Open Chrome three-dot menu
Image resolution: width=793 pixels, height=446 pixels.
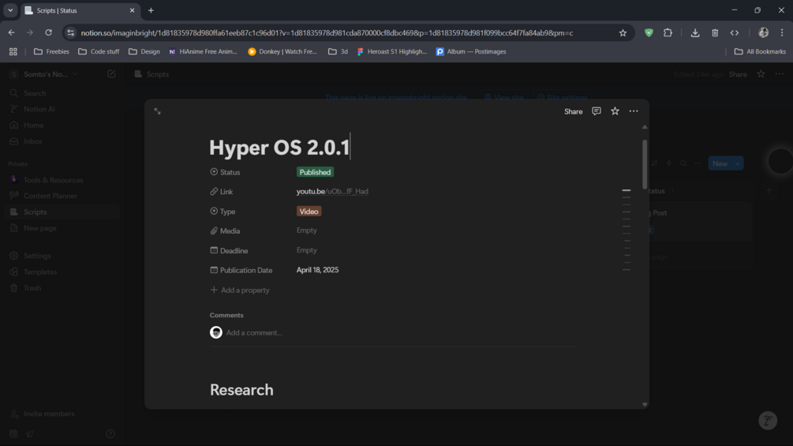point(782,33)
